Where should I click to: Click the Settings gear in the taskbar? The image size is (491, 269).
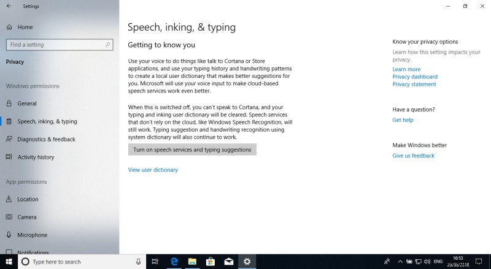click(x=247, y=262)
